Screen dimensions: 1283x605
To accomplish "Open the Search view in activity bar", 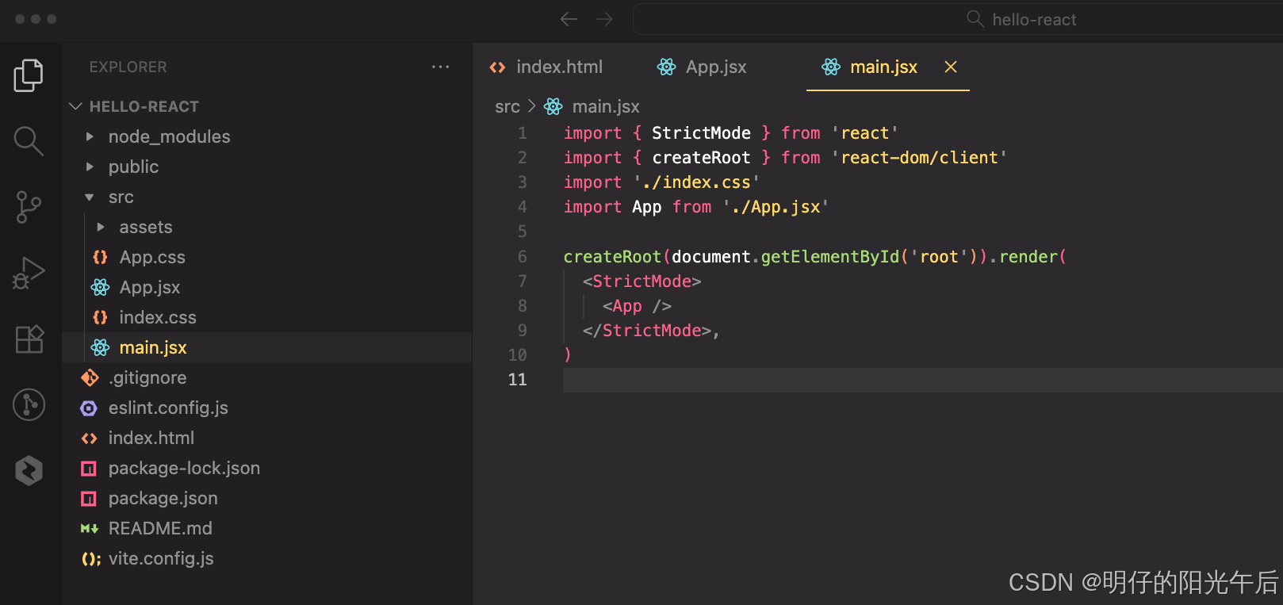I will click(x=29, y=141).
